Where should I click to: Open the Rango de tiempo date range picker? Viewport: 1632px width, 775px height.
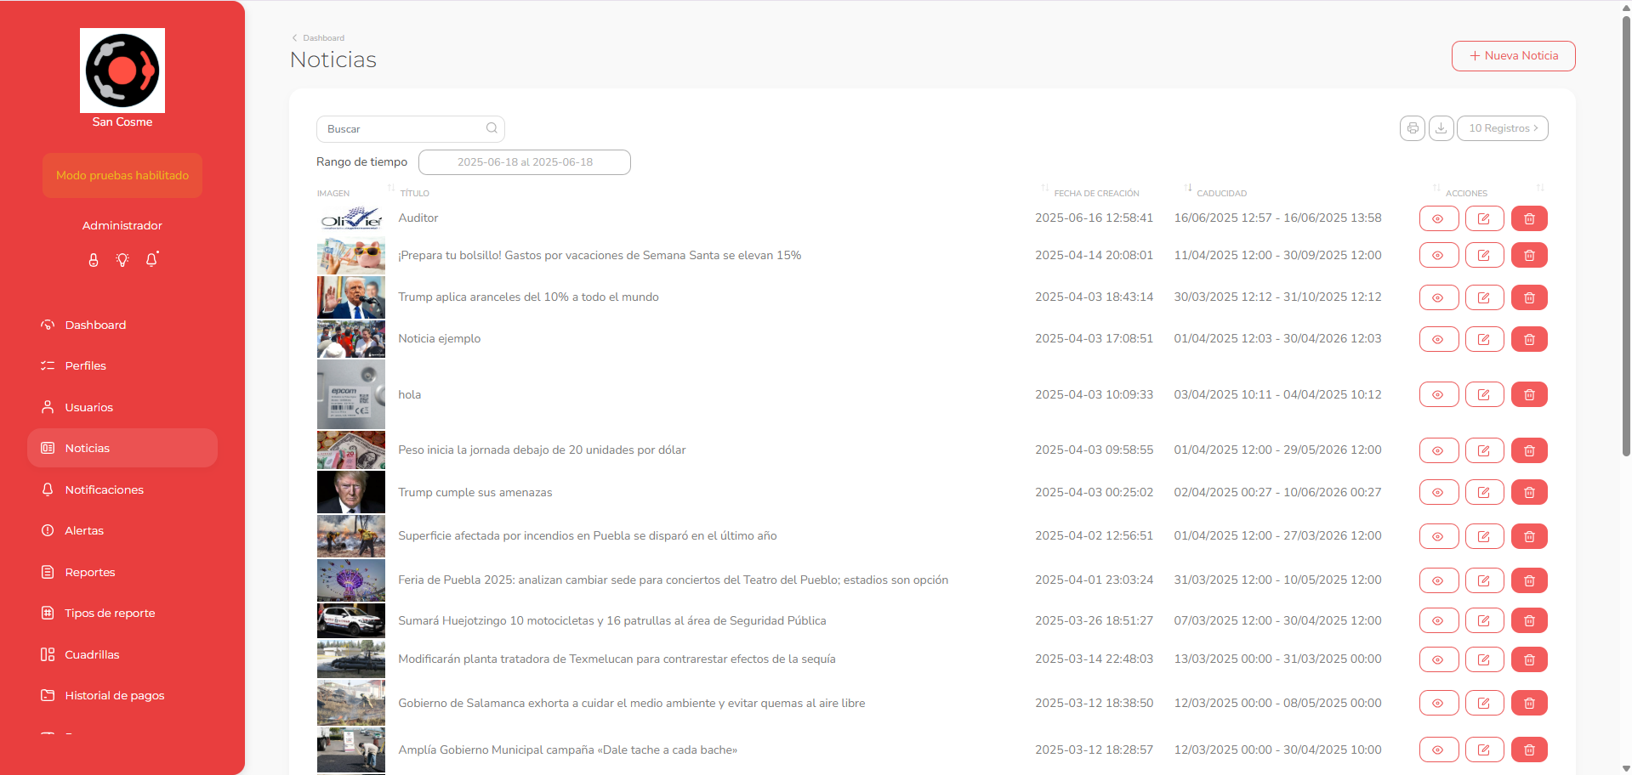[x=525, y=162]
